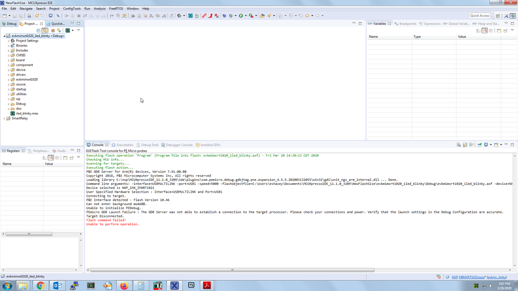Expand the source folder
This screenshot has height=291, width=518.
[x=9, y=84]
